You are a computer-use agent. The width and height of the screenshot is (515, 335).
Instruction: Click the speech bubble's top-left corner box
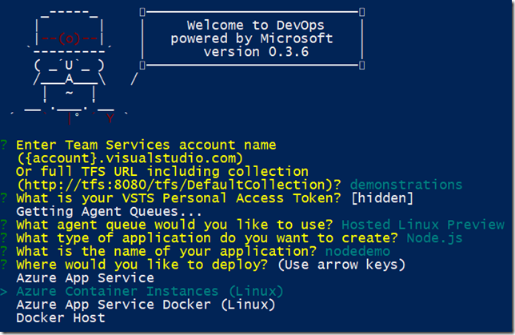[142, 12]
